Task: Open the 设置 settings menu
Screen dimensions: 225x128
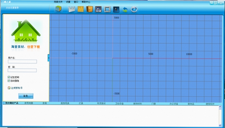Action: point(68,2)
